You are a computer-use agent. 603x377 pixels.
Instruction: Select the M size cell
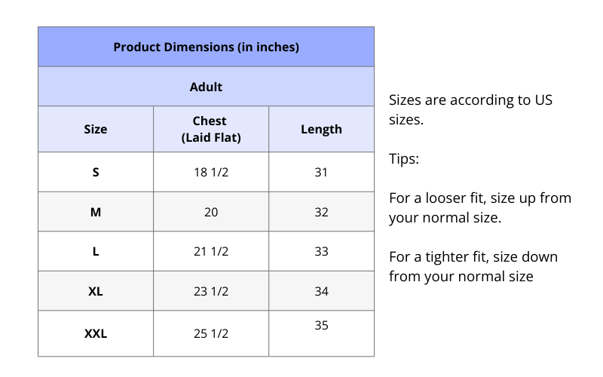(96, 212)
